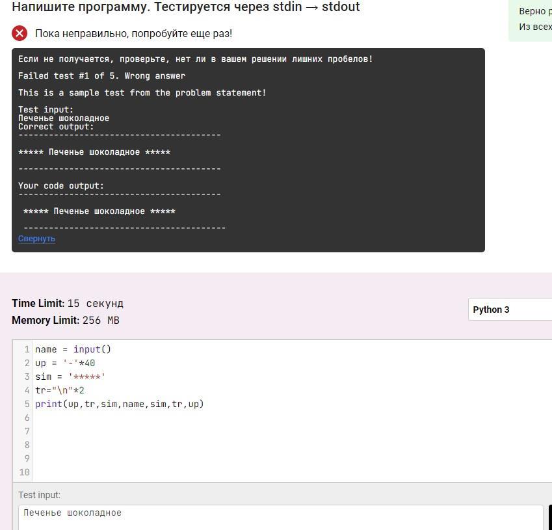This screenshot has width=552, height=530.
Task: Click code line "up = '-'*40"
Action: point(65,363)
